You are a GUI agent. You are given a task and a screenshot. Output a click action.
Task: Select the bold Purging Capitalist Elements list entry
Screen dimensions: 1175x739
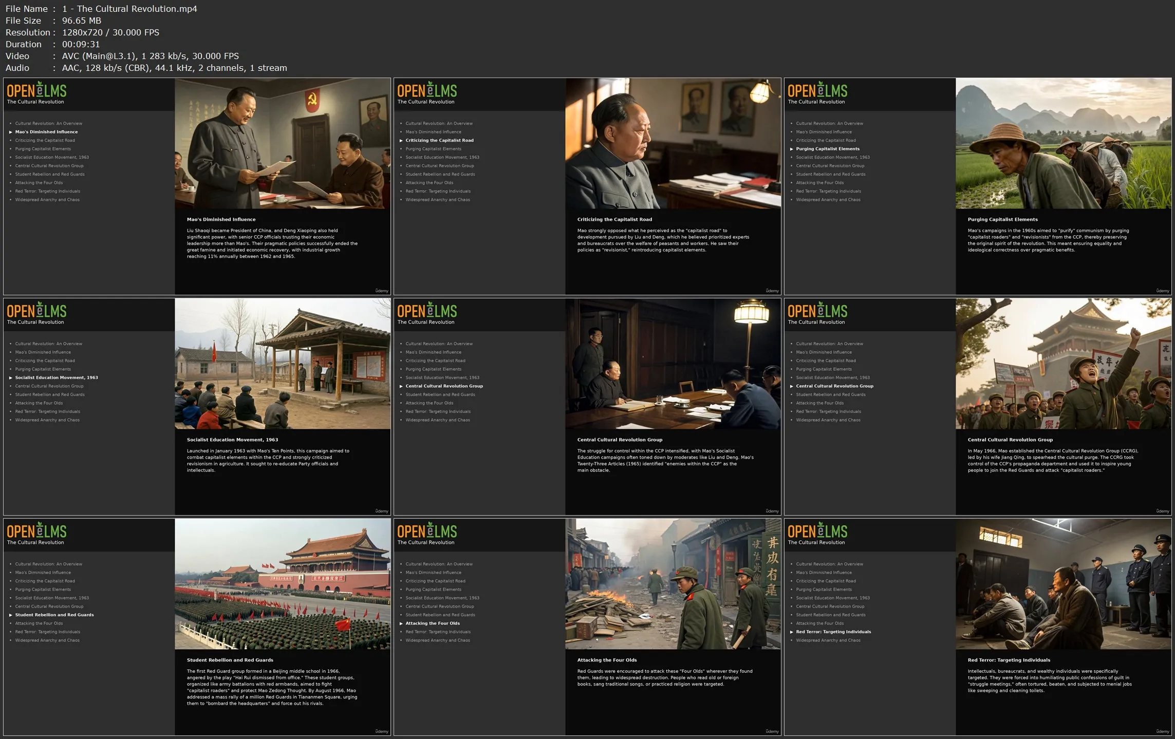click(x=827, y=149)
